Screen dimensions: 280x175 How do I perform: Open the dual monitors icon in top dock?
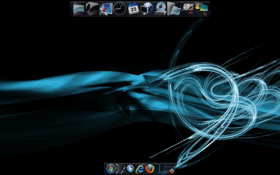coord(201,8)
